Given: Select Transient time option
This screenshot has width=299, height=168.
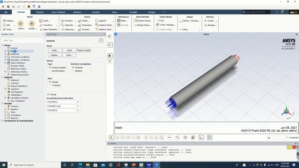Looking at the screenshot, I should tap(50, 85).
